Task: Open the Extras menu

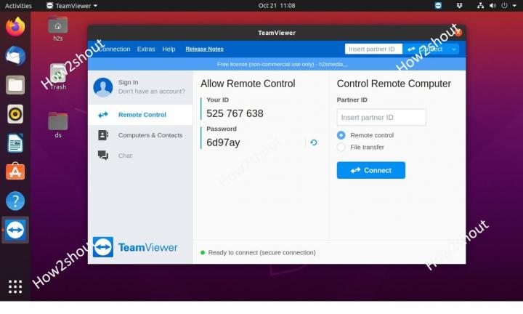Action: (146, 49)
